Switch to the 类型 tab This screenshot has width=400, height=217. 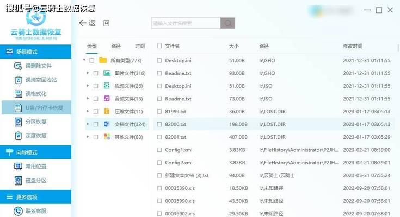click(x=92, y=46)
